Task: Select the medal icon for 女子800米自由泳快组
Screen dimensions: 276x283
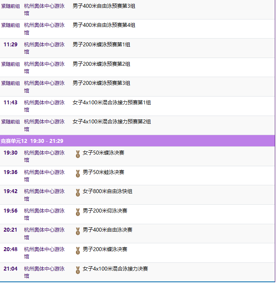Action: pyautogui.click(x=78, y=192)
